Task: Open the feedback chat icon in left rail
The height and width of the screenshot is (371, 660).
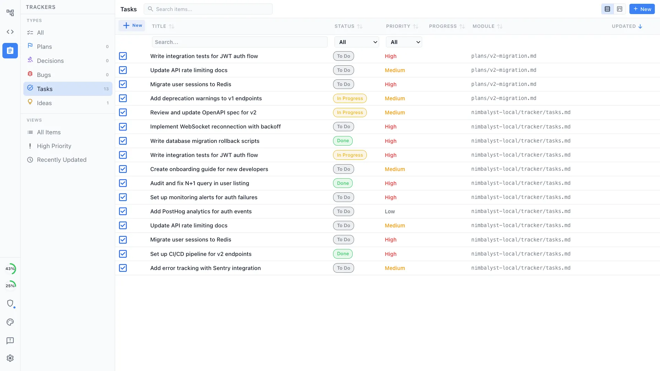Action: click(10, 341)
